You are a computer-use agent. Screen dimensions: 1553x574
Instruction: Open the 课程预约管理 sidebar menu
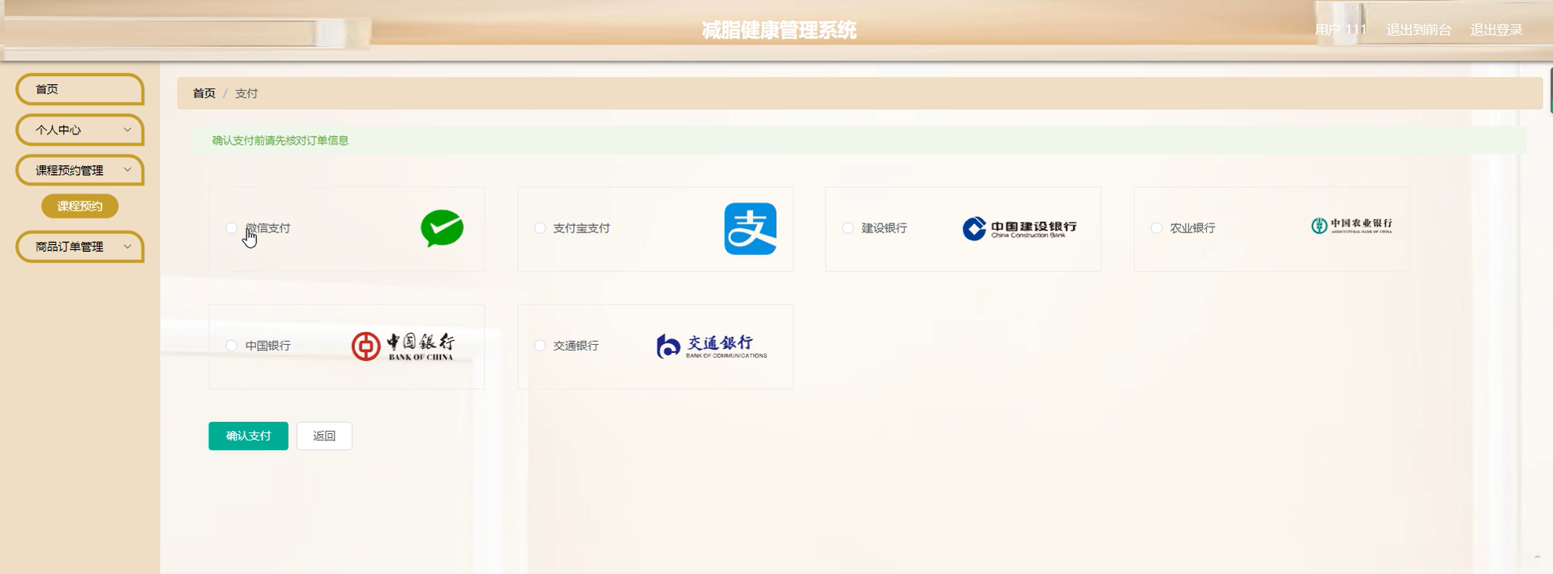(79, 170)
